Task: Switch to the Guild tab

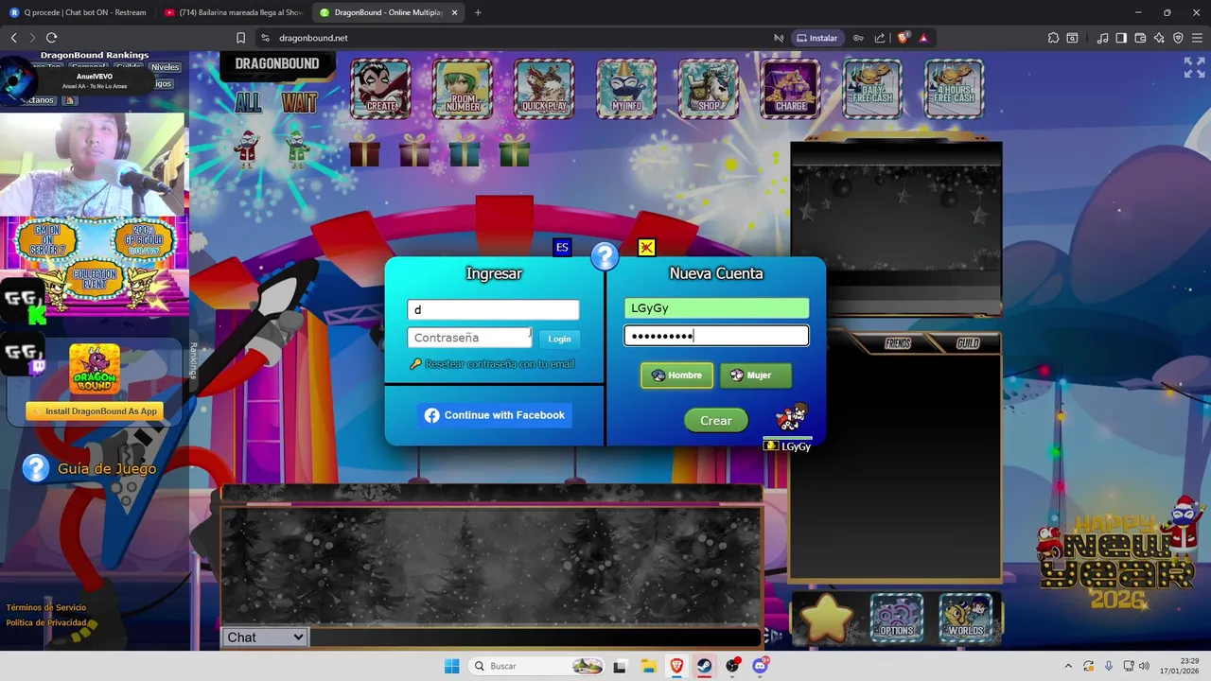Action: pyautogui.click(x=967, y=343)
